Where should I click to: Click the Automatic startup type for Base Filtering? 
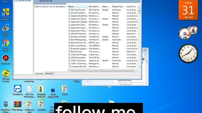tap(116, 40)
